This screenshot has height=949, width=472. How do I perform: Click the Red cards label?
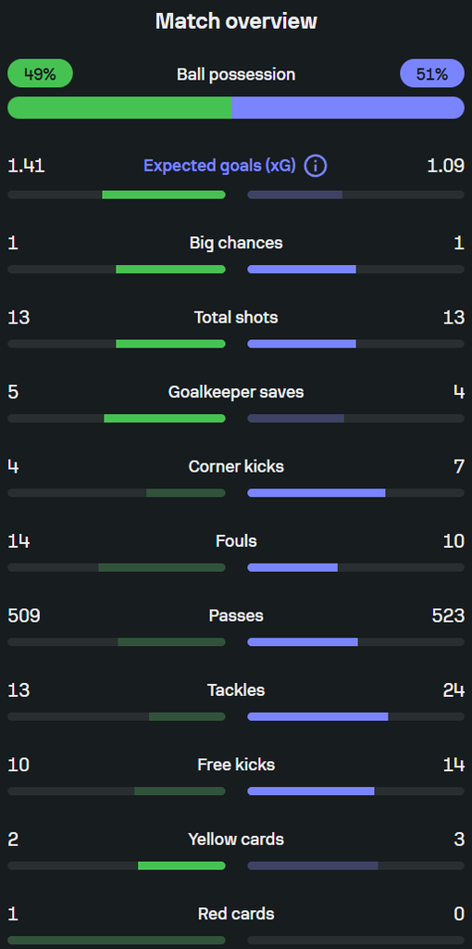click(236, 914)
